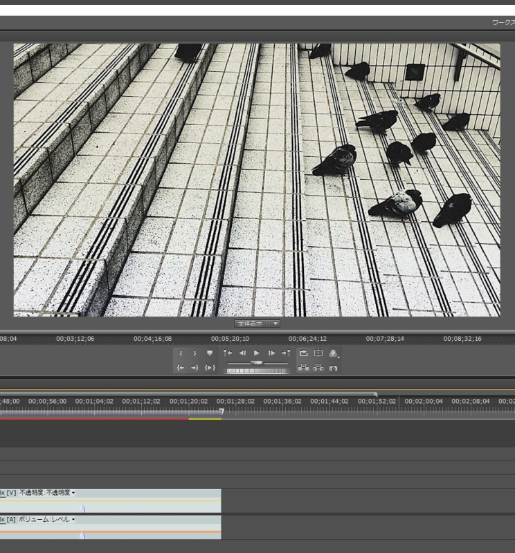Toggle loop playback
515x553 pixels.
[303, 353]
